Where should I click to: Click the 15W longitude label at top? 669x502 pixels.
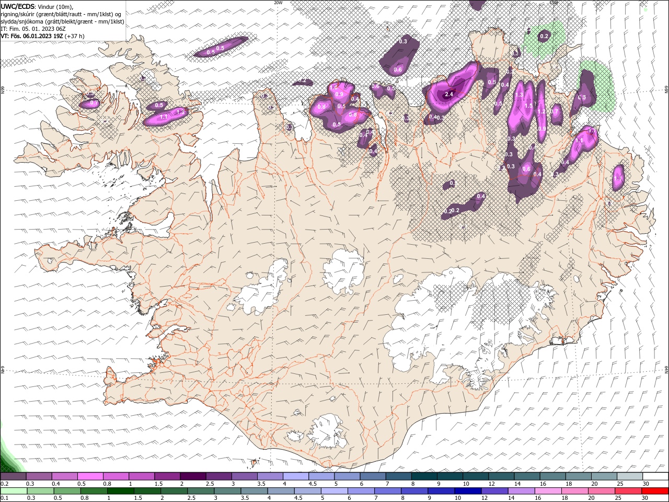coord(553,3)
